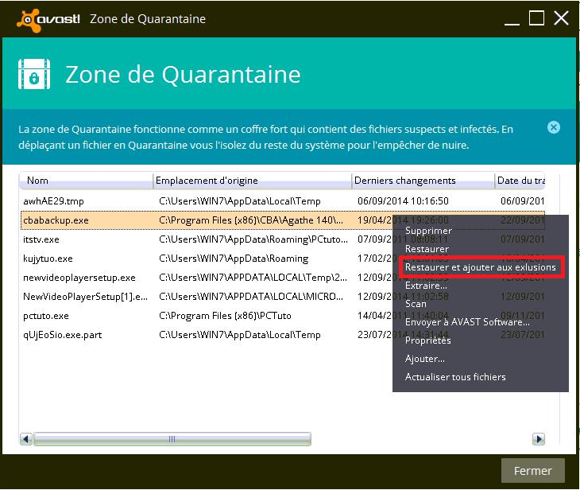The image size is (580, 490).
Task: Choose Extraire... from the context menu
Action: [x=426, y=286]
